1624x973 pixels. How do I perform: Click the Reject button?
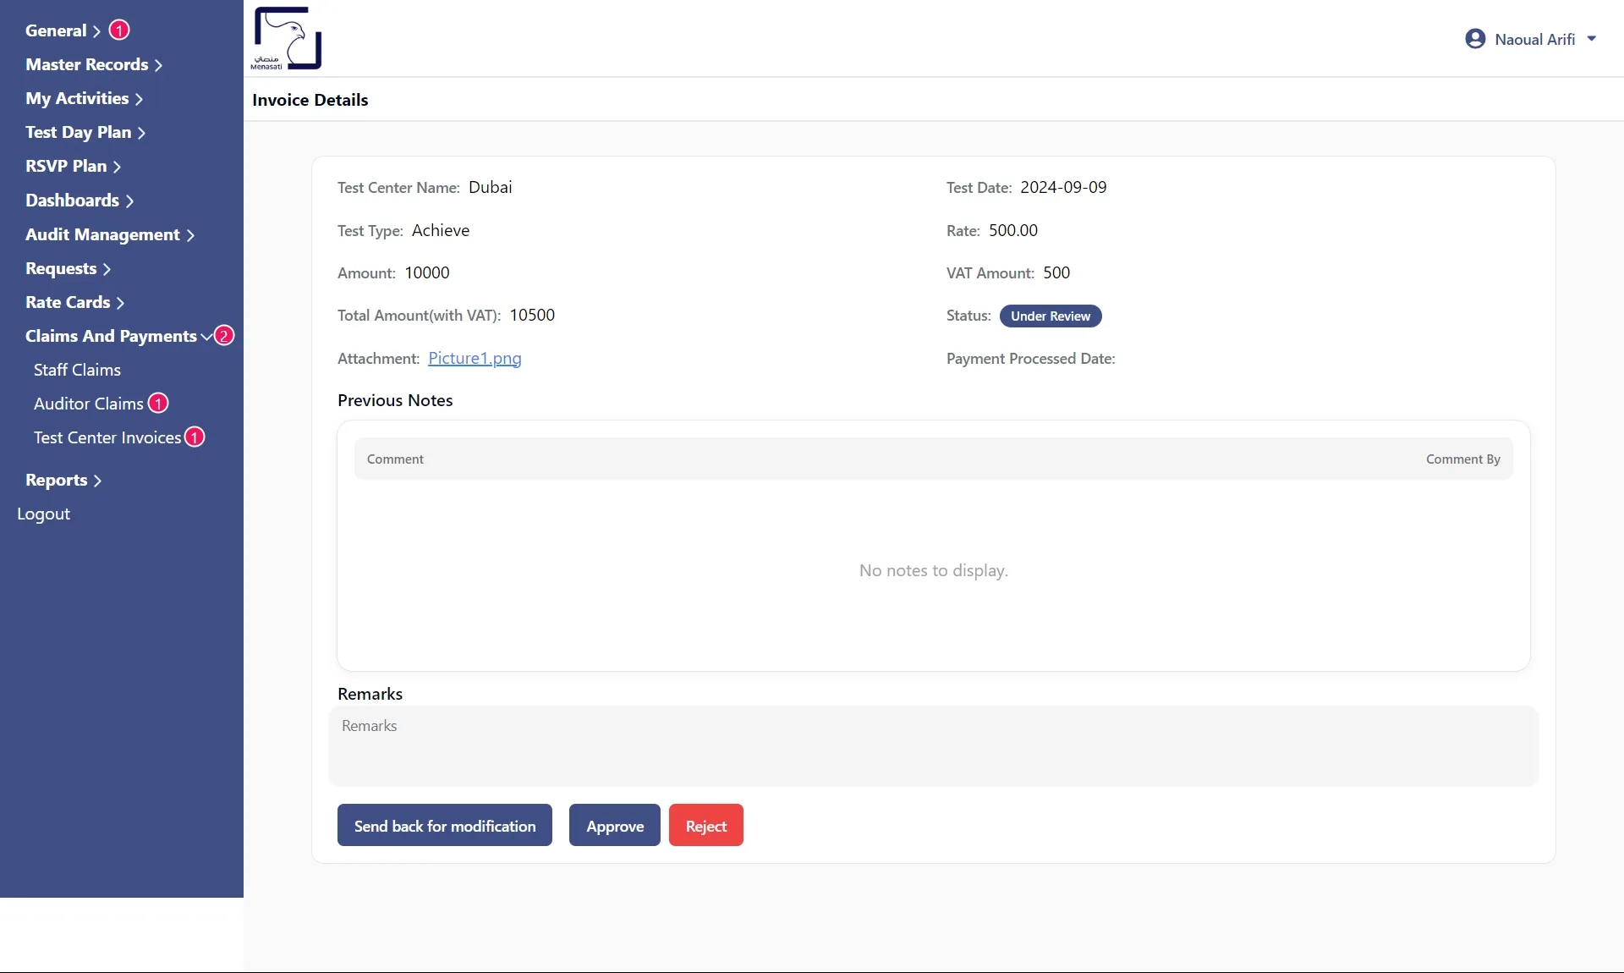(705, 825)
